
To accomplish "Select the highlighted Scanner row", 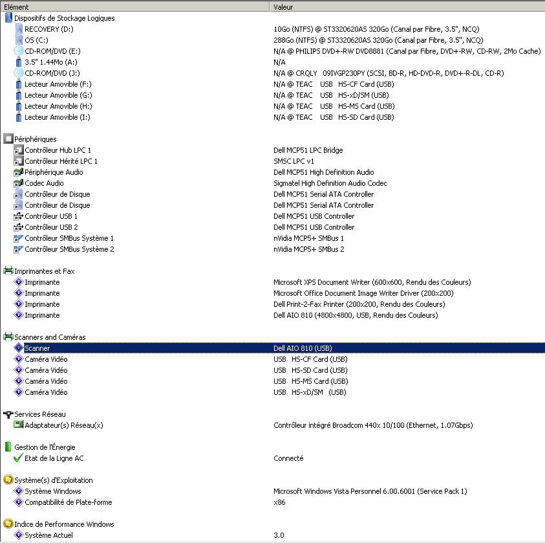I will 273,348.
